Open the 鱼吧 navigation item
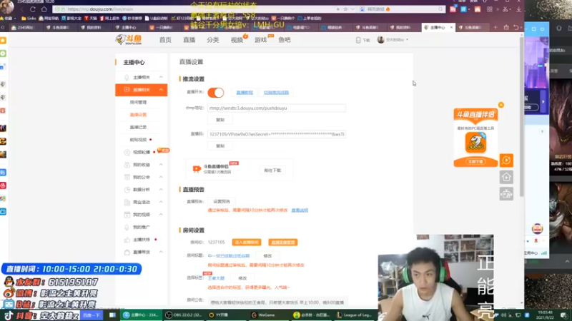This screenshot has width=572, height=321. tap(285, 40)
